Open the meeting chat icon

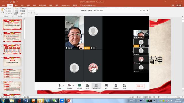click(106, 86)
